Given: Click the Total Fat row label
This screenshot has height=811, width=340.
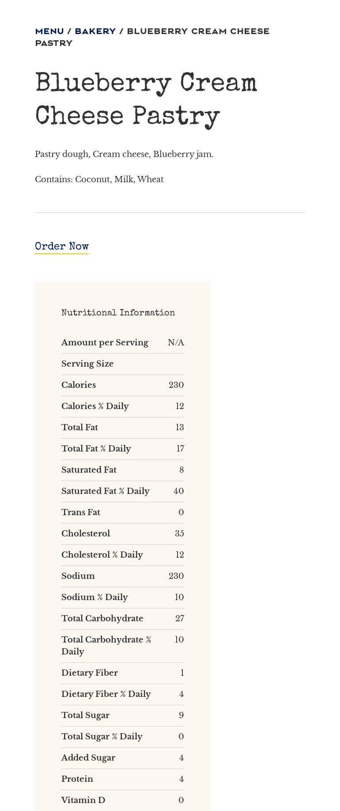Looking at the screenshot, I should coord(79,428).
